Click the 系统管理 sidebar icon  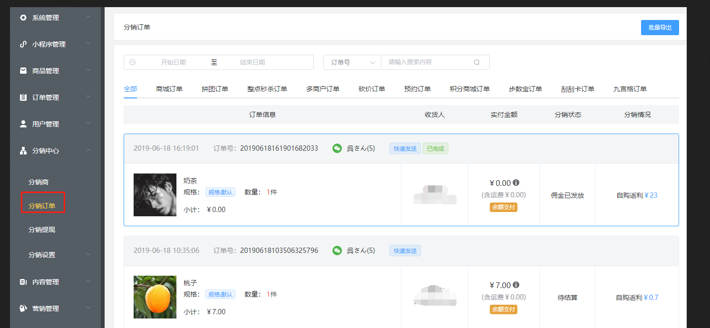point(23,18)
